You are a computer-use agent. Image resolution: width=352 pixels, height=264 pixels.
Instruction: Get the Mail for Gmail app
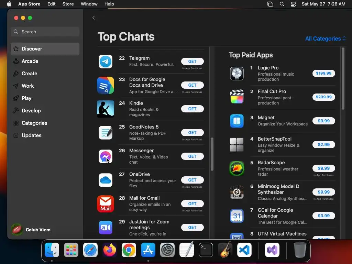[192, 203]
